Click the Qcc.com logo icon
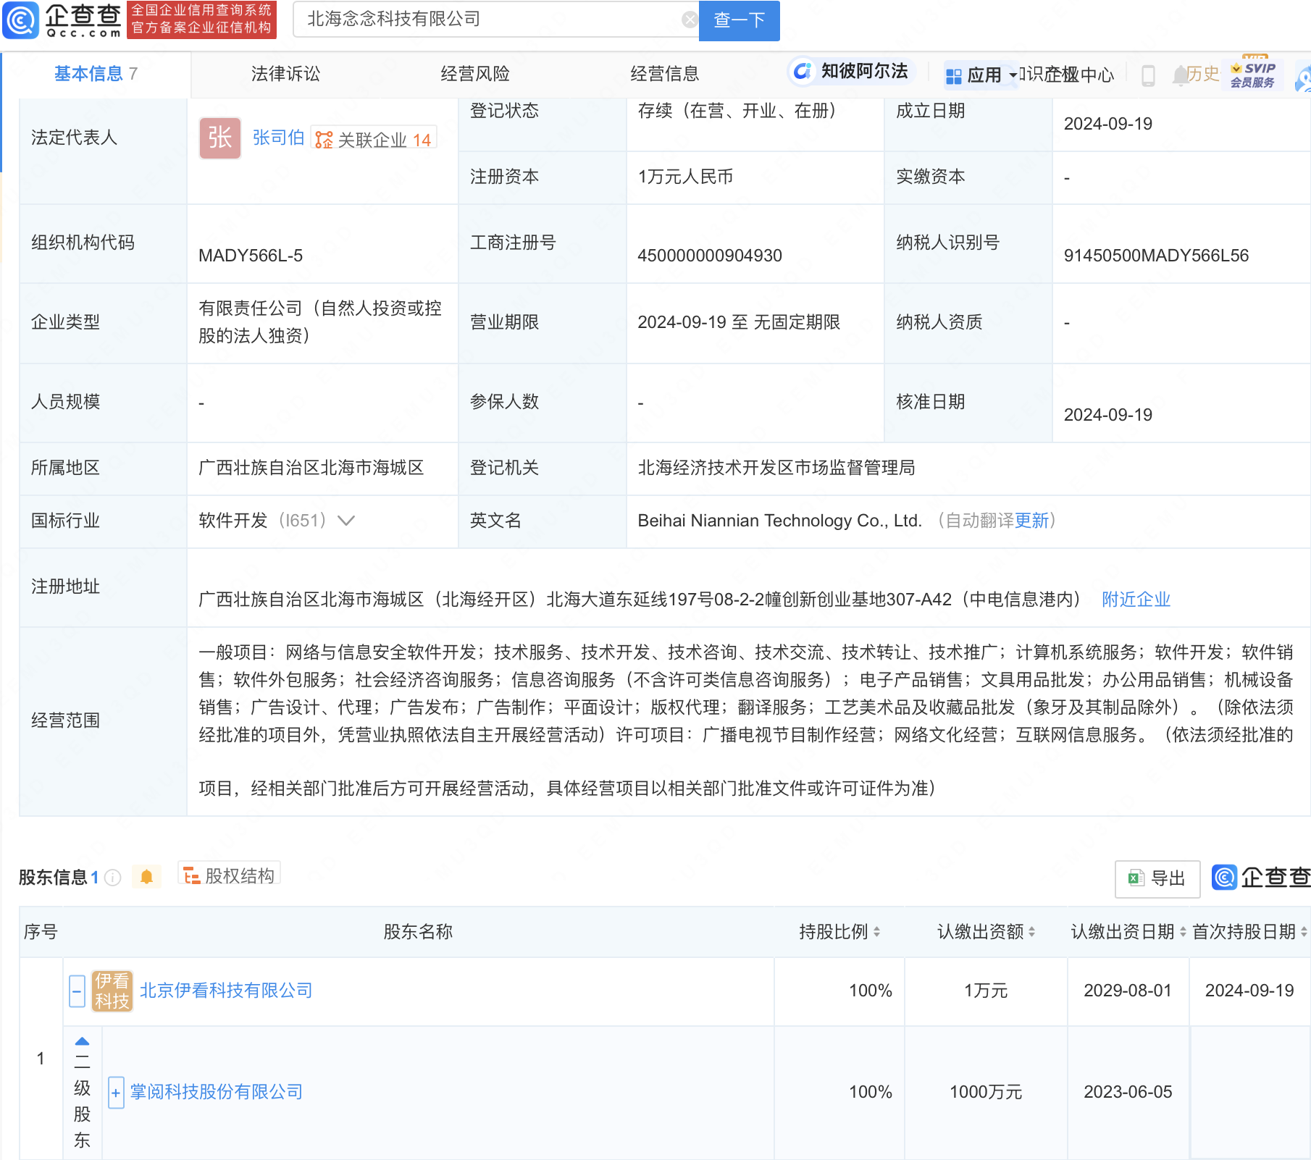This screenshot has width=1311, height=1160. 20,20
